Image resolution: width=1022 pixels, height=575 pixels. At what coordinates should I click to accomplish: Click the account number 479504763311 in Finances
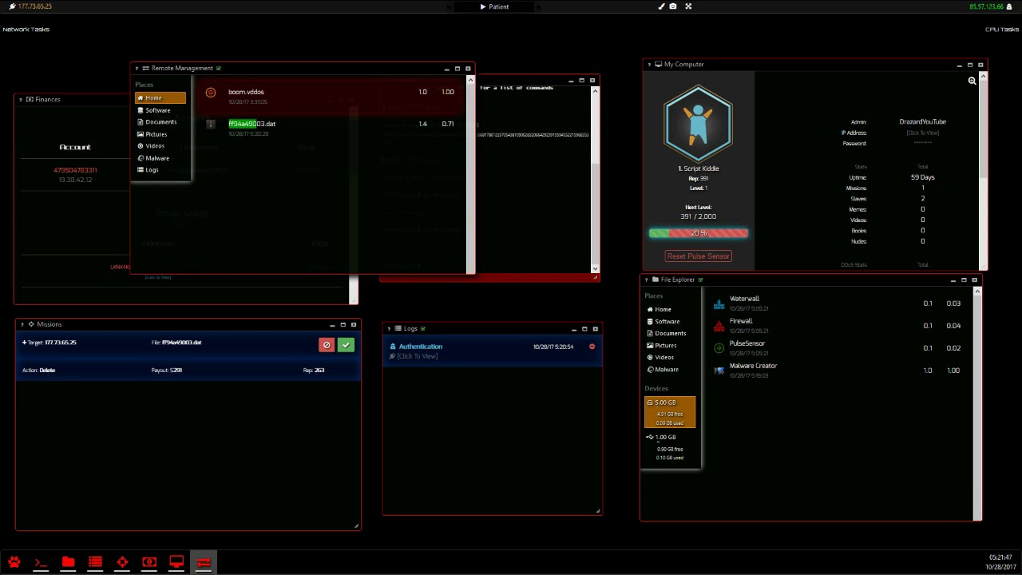[75, 170]
